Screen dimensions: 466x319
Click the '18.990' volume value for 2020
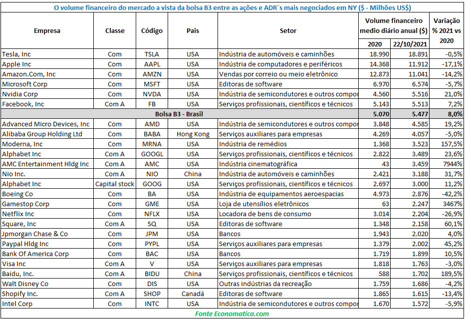pyautogui.click(x=379, y=54)
